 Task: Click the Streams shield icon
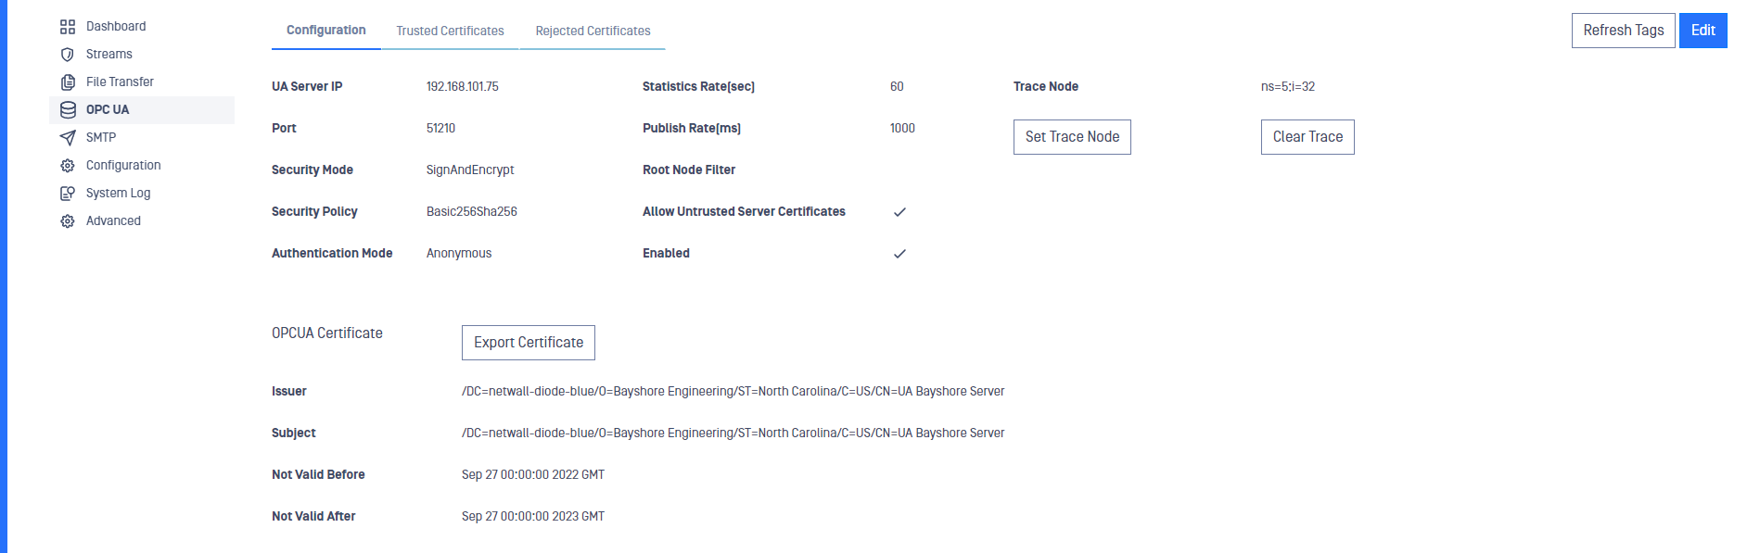click(68, 55)
